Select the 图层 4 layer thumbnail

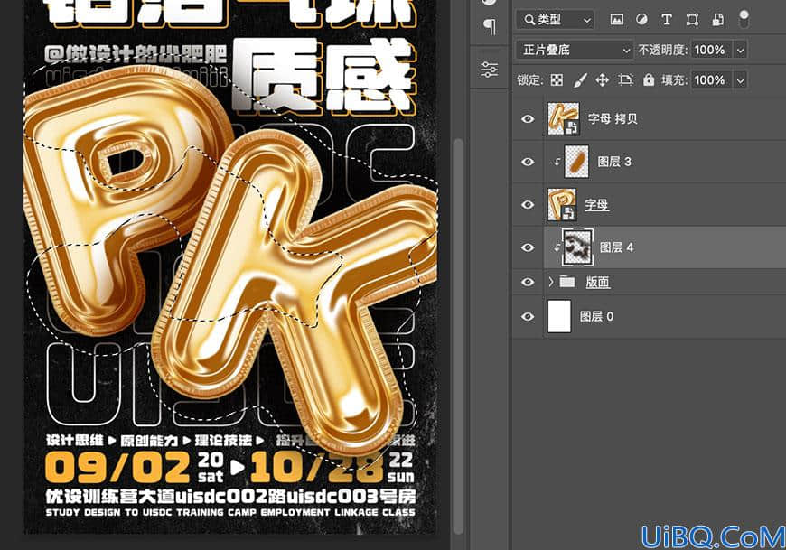577,247
